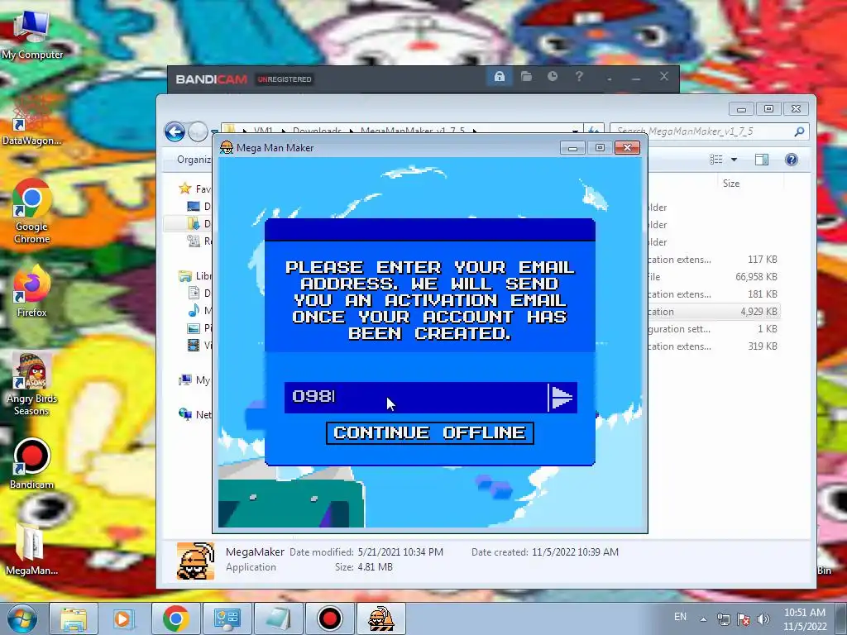Select the 117 KB application extension row
Image resolution: width=847 pixels, height=635 pixels.
tap(713, 260)
